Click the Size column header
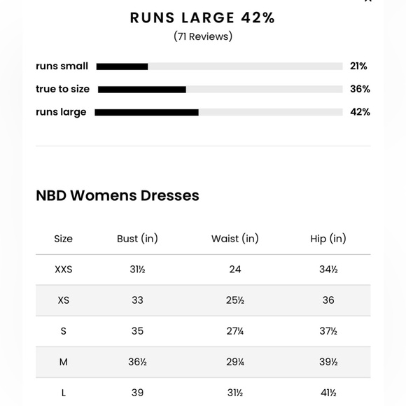The height and width of the screenshot is (406, 406). [x=64, y=239]
